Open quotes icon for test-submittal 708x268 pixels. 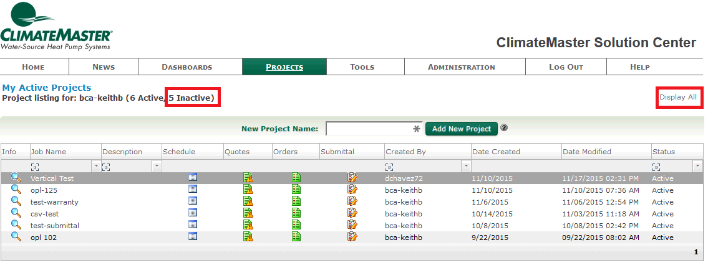(248, 224)
